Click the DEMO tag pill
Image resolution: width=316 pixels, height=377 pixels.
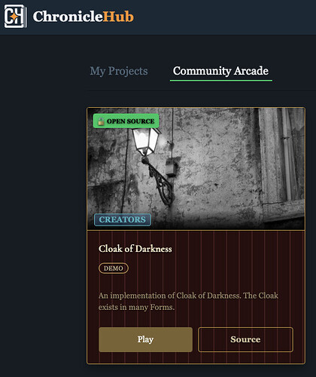click(114, 268)
